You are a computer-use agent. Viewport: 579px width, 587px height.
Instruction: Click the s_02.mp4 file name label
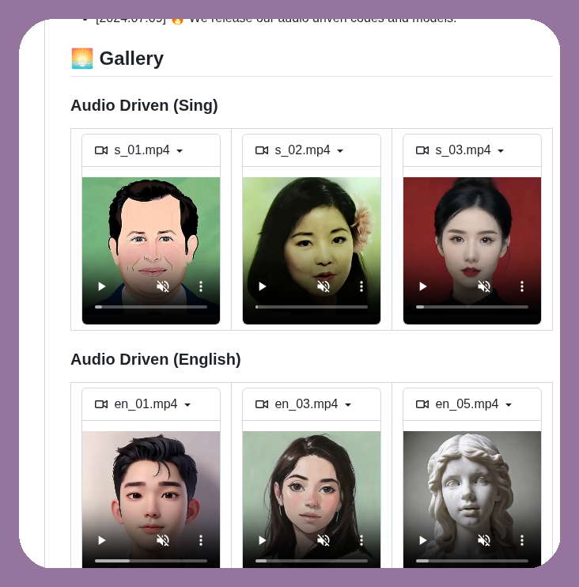[x=302, y=150]
